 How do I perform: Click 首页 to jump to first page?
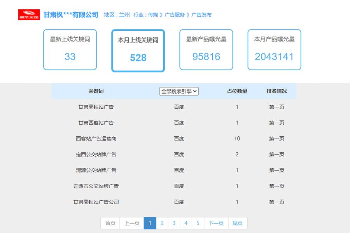(x=110, y=223)
